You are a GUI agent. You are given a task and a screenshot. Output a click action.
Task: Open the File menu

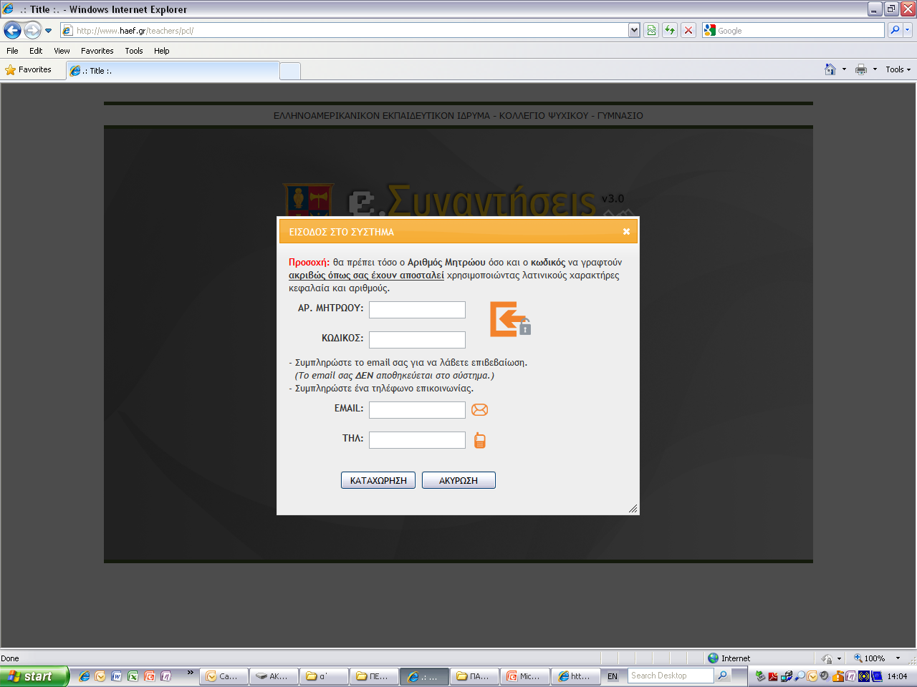(12, 51)
